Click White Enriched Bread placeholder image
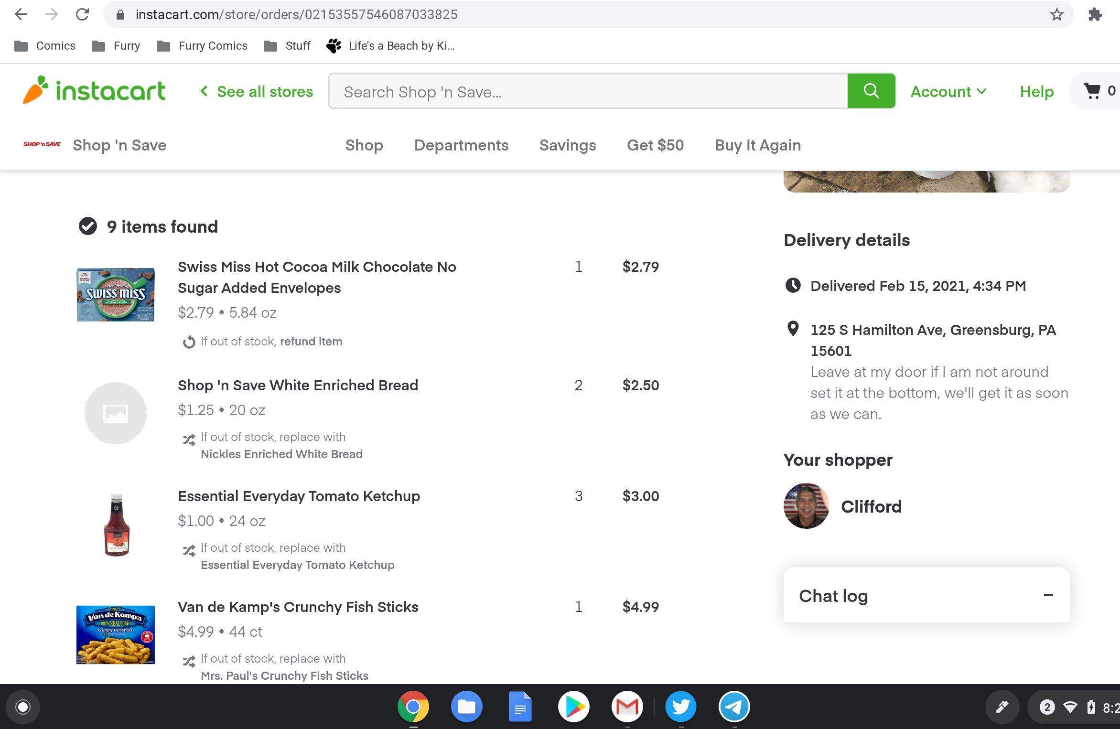 pos(116,413)
